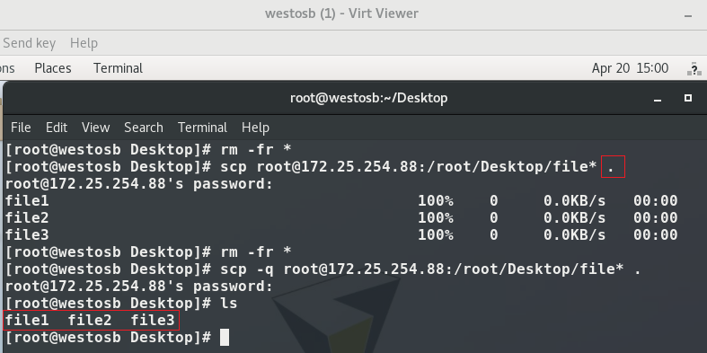The height and width of the screenshot is (353, 707).
Task: Open the Apr 20 15:00 clock
Action: [630, 68]
